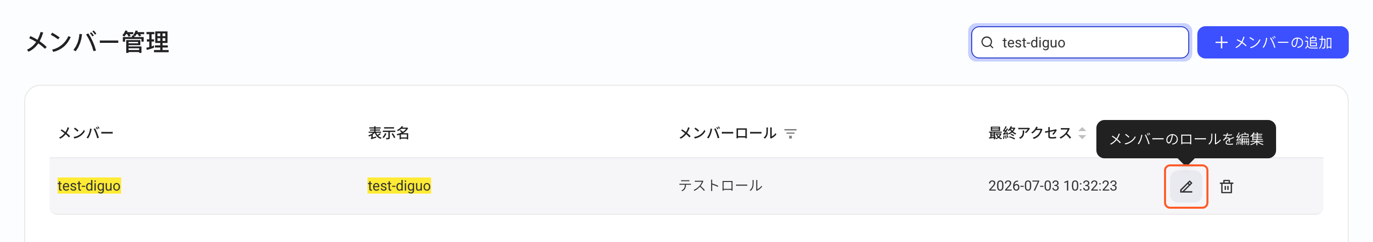Click the メンバーロール column header
This screenshot has width=1373, height=242.
727,133
